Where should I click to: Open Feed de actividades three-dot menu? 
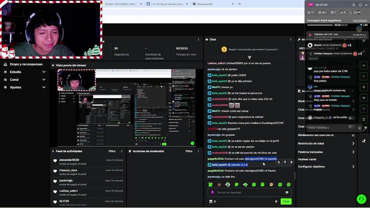click(122, 151)
